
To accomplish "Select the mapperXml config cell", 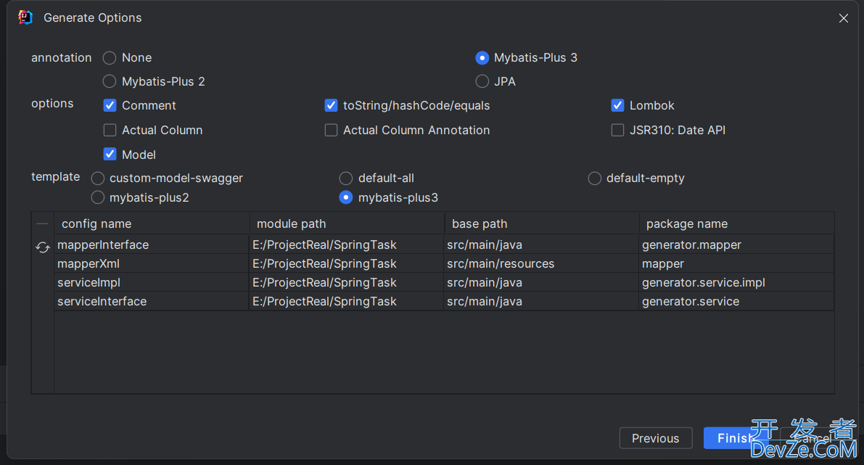I will (152, 263).
